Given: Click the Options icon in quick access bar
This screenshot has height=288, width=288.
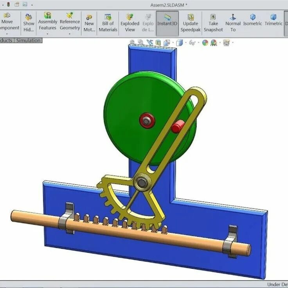Looking at the screenshot, I should tap(25, 4).
